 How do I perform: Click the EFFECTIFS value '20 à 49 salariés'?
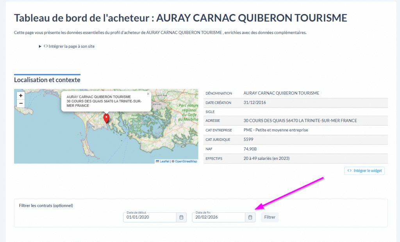266,158
